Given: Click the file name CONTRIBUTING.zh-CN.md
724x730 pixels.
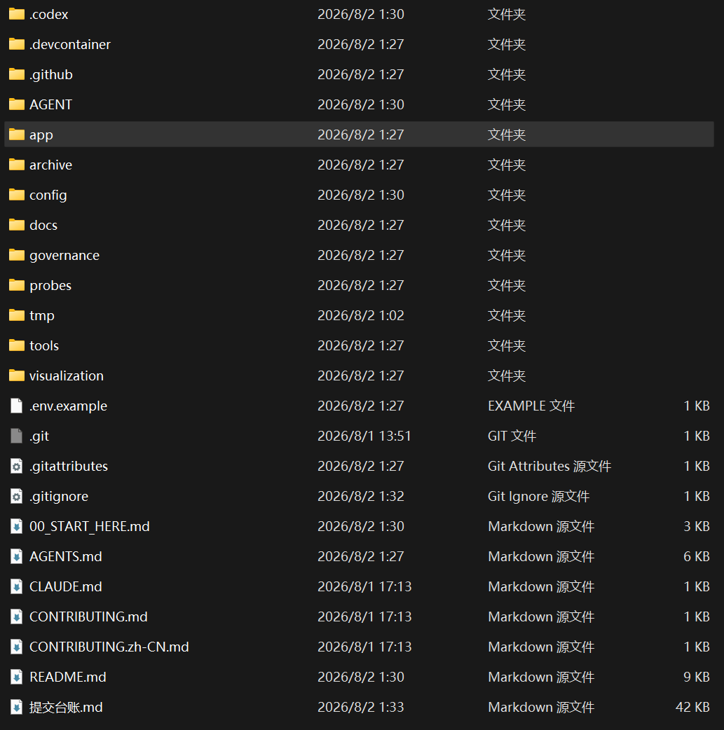Looking at the screenshot, I should click(109, 647).
